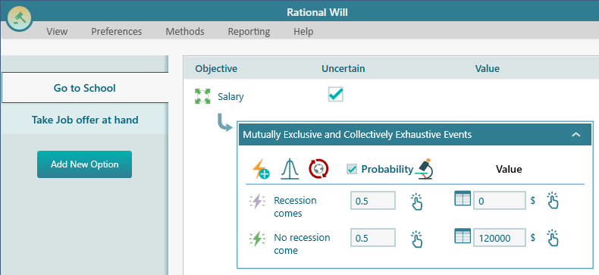
Task: Click the red globe refresh icon
Action: (318, 169)
